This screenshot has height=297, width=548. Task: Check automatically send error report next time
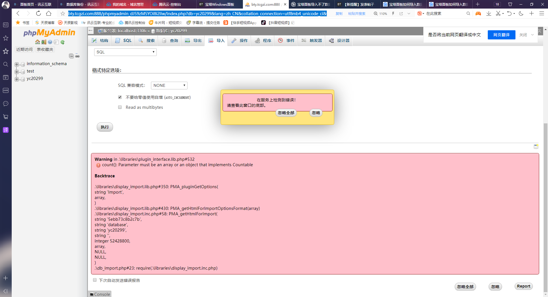pos(95,280)
